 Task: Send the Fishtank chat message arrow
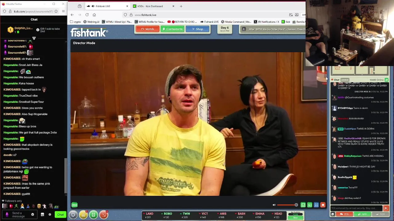[386, 208]
